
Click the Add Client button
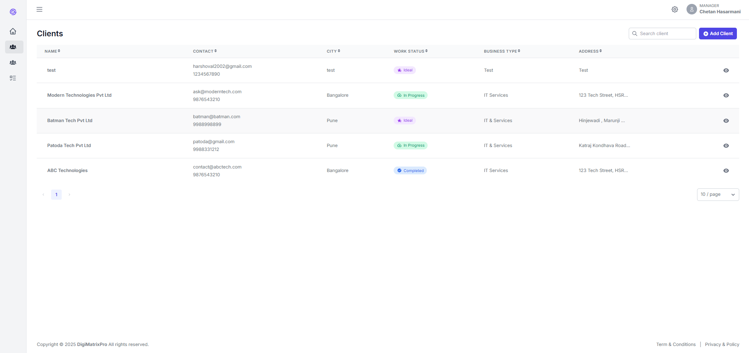(717, 34)
